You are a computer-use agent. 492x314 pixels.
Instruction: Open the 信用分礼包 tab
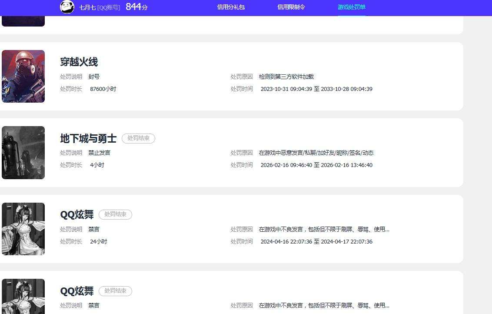(231, 7)
